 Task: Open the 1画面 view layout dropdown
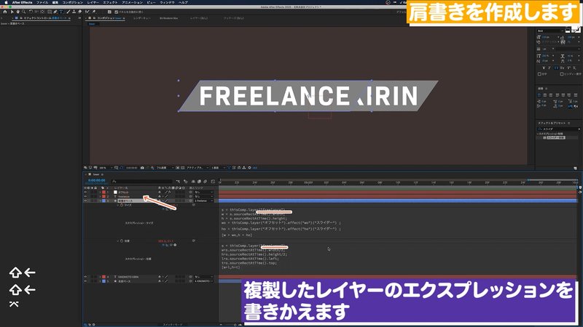pos(217,168)
